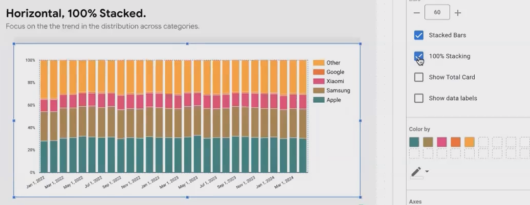The image size is (530, 205).
Task: Click the first empty color slot after light orange
Action: [x=484, y=142]
